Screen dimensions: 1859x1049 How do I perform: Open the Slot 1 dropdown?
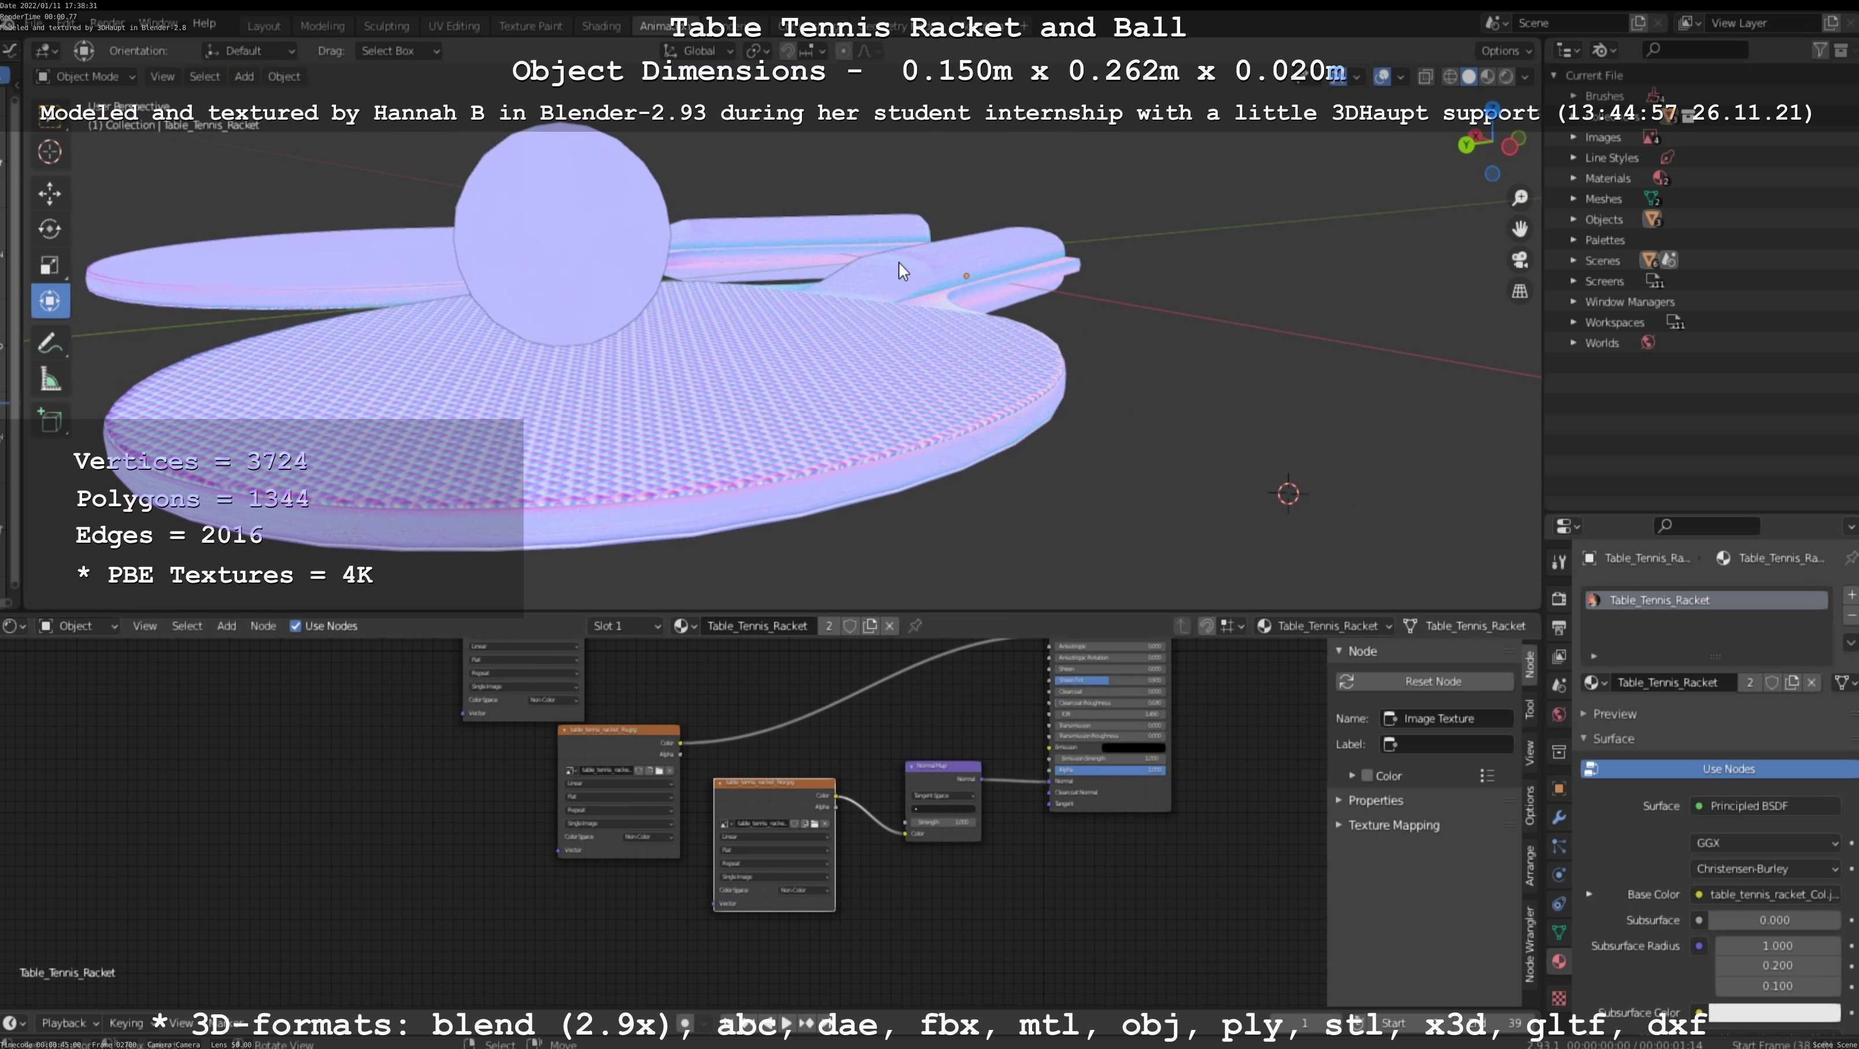tap(625, 625)
